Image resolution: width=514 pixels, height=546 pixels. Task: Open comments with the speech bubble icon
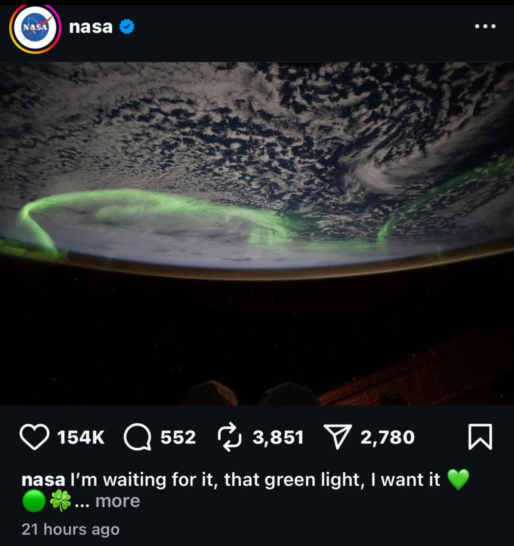pyautogui.click(x=138, y=437)
